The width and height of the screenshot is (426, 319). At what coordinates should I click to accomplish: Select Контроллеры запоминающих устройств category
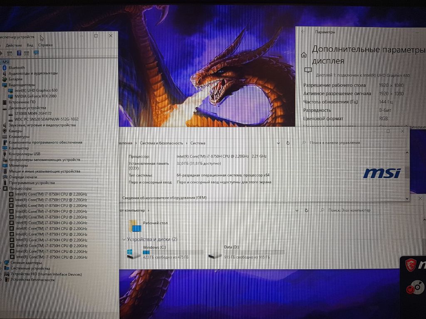pos(45,160)
